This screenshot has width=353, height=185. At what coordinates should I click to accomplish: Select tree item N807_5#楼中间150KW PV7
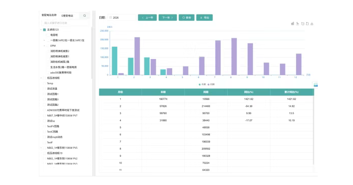point(62,115)
